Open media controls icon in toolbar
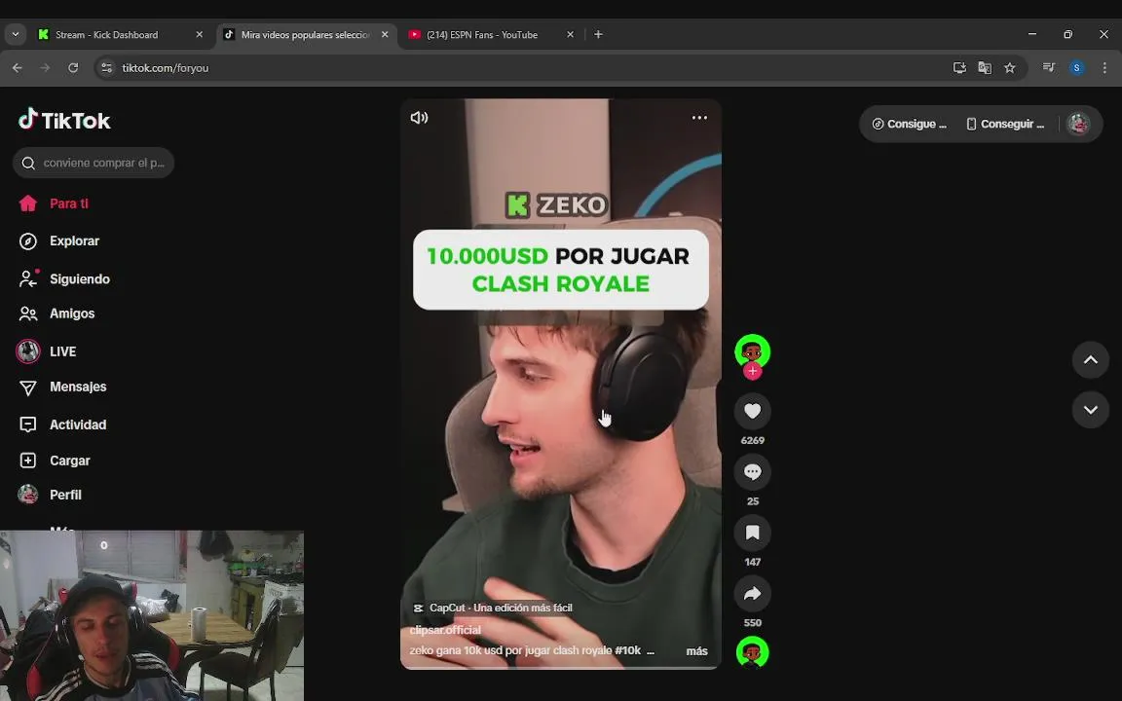This screenshot has width=1122, height=701. 1048,68
